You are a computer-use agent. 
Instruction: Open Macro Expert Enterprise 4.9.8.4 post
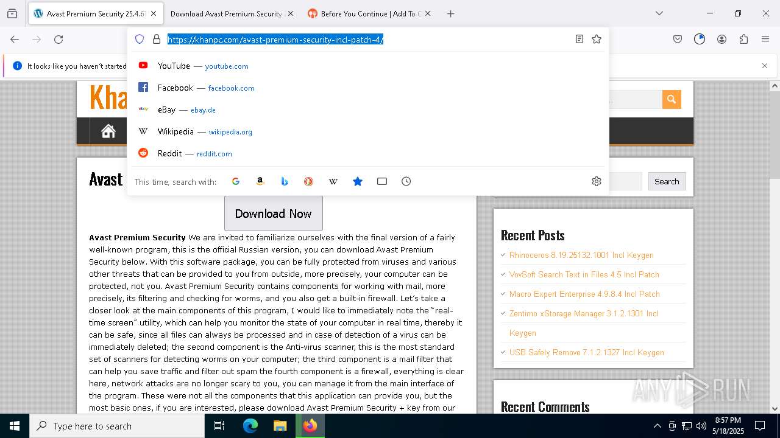coord(584,294)
